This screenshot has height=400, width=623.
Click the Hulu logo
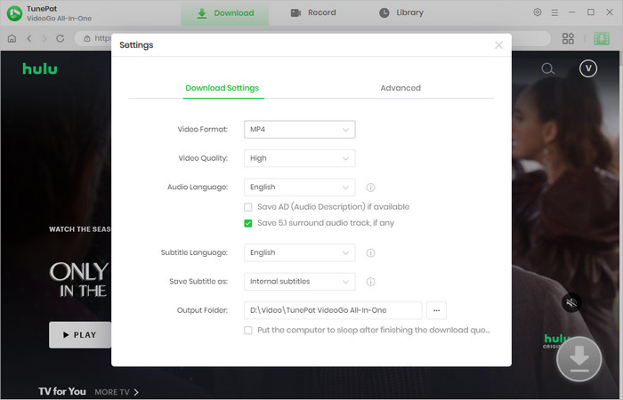coord(40,68)
